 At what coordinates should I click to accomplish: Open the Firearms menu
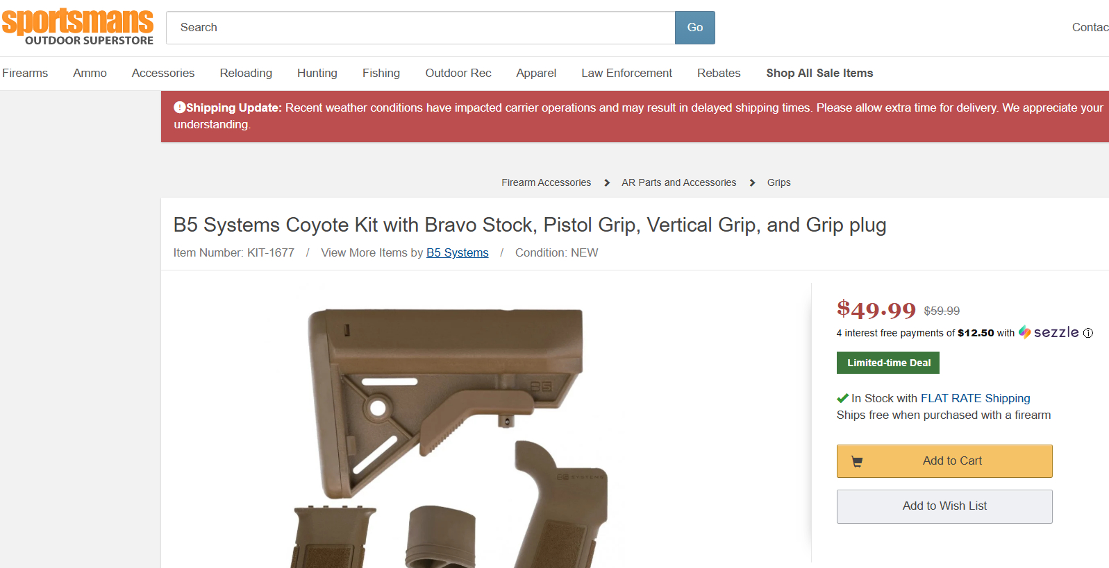(25, 74)
